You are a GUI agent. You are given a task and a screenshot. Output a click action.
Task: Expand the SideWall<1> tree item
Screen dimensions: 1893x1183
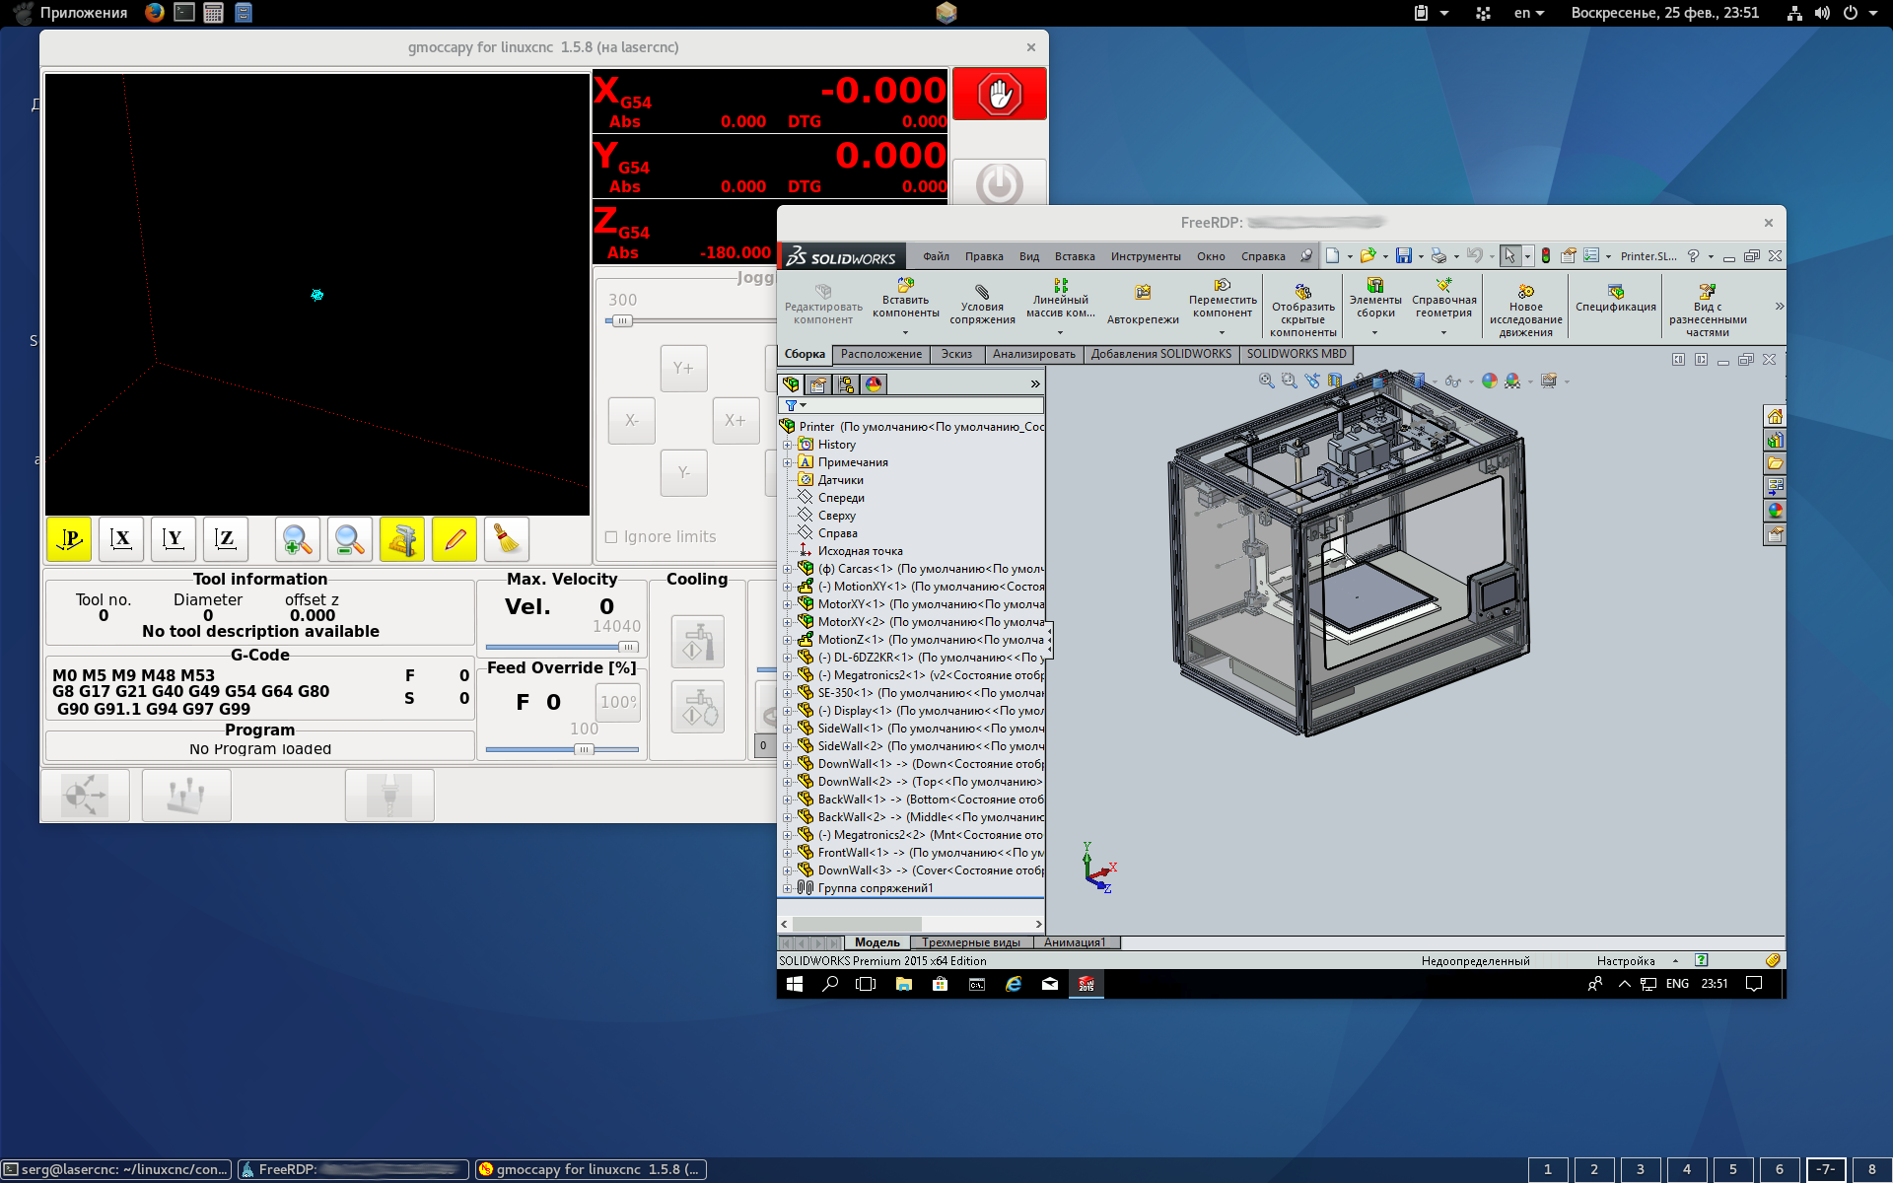tap(788, 729)
